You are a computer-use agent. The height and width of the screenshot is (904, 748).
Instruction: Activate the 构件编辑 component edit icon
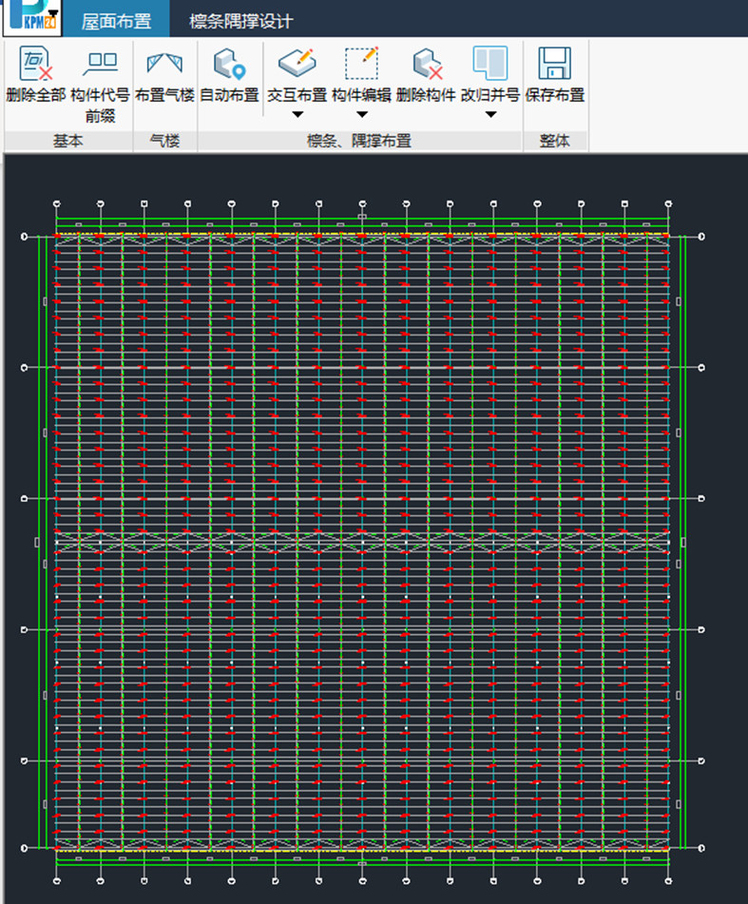pos(362,64)
